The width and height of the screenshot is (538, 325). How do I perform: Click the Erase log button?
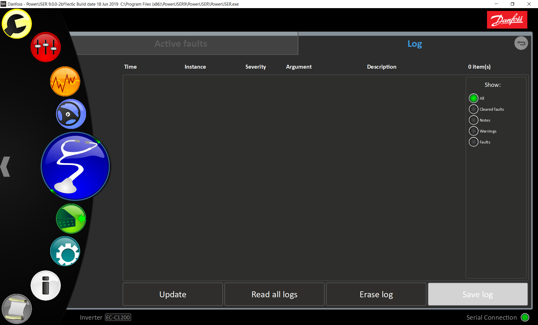tap(376, 294)
